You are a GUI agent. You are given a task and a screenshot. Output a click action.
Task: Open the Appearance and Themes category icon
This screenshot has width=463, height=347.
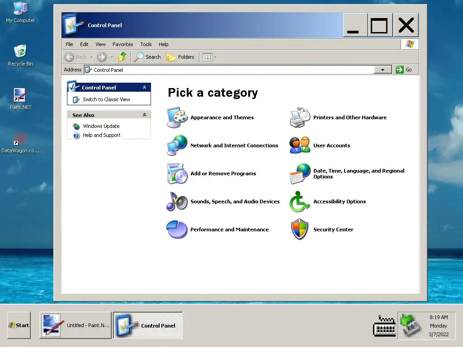coord(177,117)
